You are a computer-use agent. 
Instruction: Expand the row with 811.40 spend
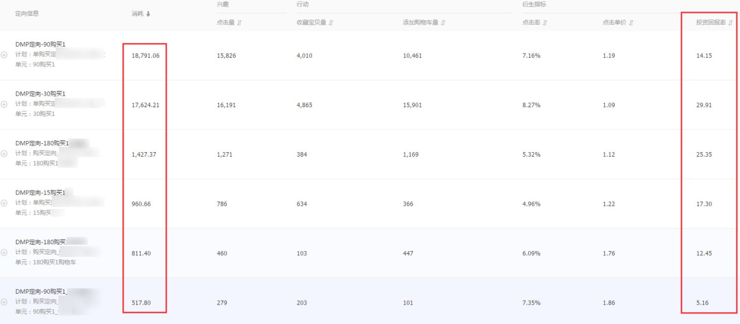click(5, 253)
